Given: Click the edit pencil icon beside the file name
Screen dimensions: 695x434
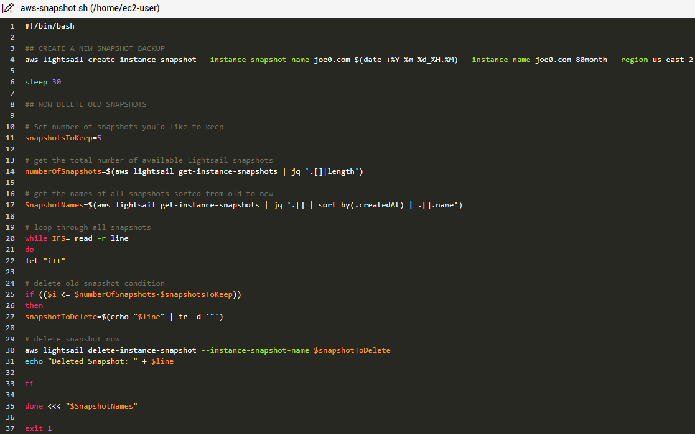Looking at the screenshot, I should pos(8,8).
